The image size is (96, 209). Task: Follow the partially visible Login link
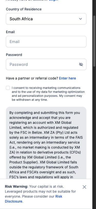53,1
